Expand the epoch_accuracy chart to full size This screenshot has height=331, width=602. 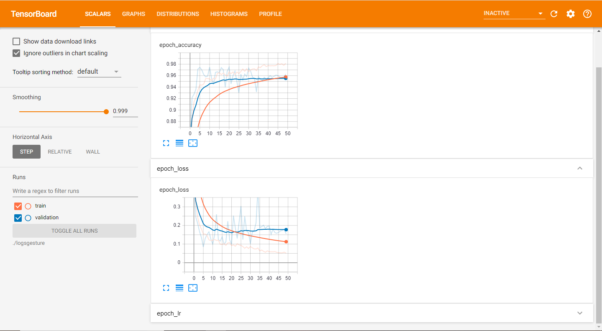166,143
